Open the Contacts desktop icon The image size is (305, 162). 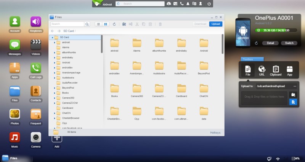tap(36, 91)
